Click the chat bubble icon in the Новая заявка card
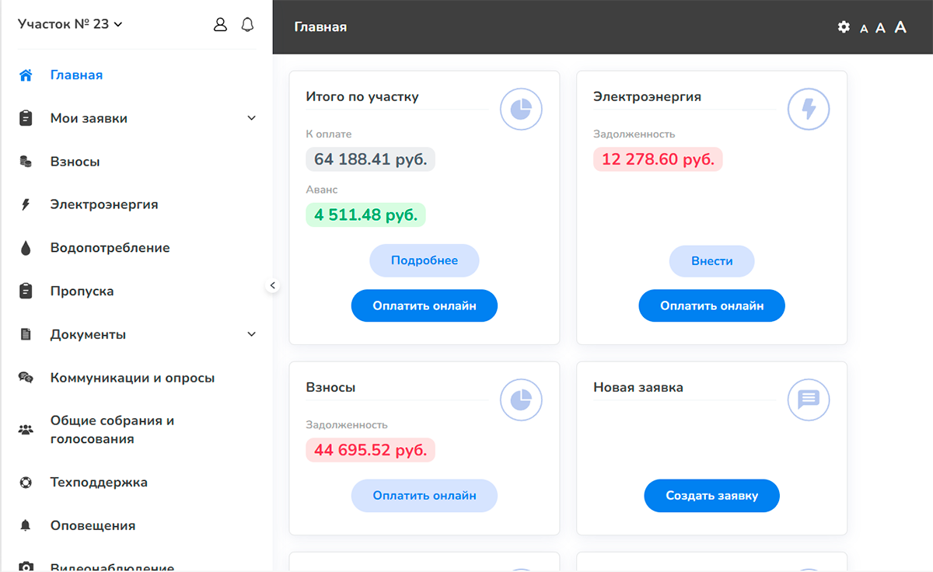The image size is (933, 572). [x=809, y=399]
